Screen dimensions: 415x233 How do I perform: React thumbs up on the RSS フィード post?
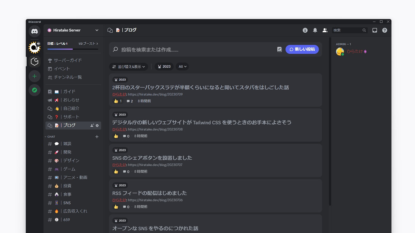116,207
